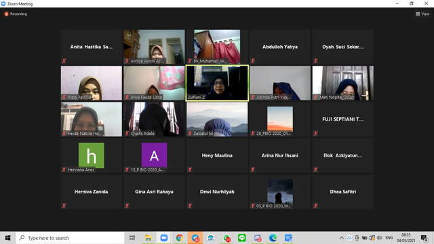The width and height of the screenshot is (434, 244).
Task: Restore down the Zoom Meeting window
Action: [x=412, y=3]
